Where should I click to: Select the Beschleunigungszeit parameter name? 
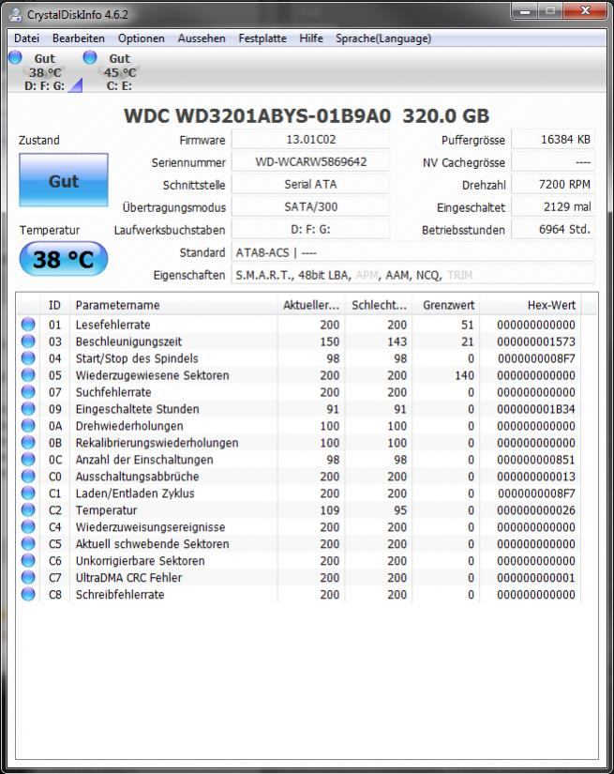click(128, 341)
